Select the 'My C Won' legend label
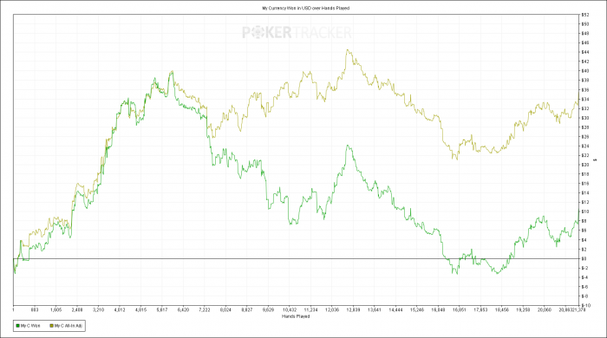The height and width of the screenshot is (338, 607). tap(30, 326)
